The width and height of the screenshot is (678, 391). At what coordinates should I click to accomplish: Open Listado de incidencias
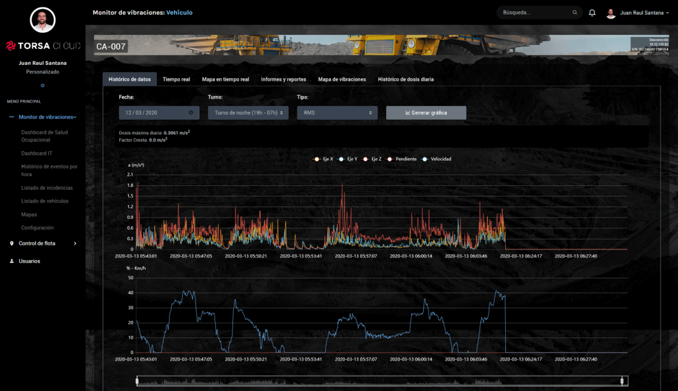47,188
